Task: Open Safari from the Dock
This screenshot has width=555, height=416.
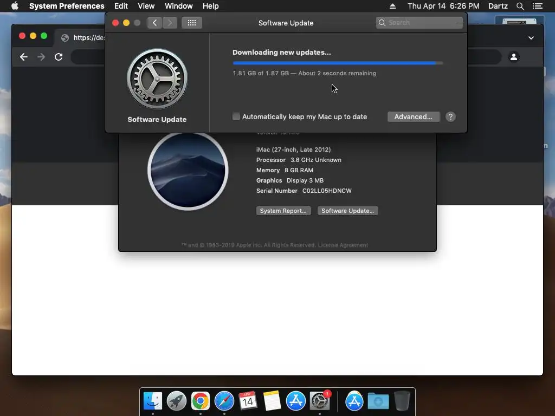Action: 224,401
